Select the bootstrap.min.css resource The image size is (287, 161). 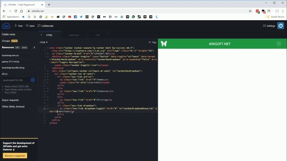coord(10,55)
